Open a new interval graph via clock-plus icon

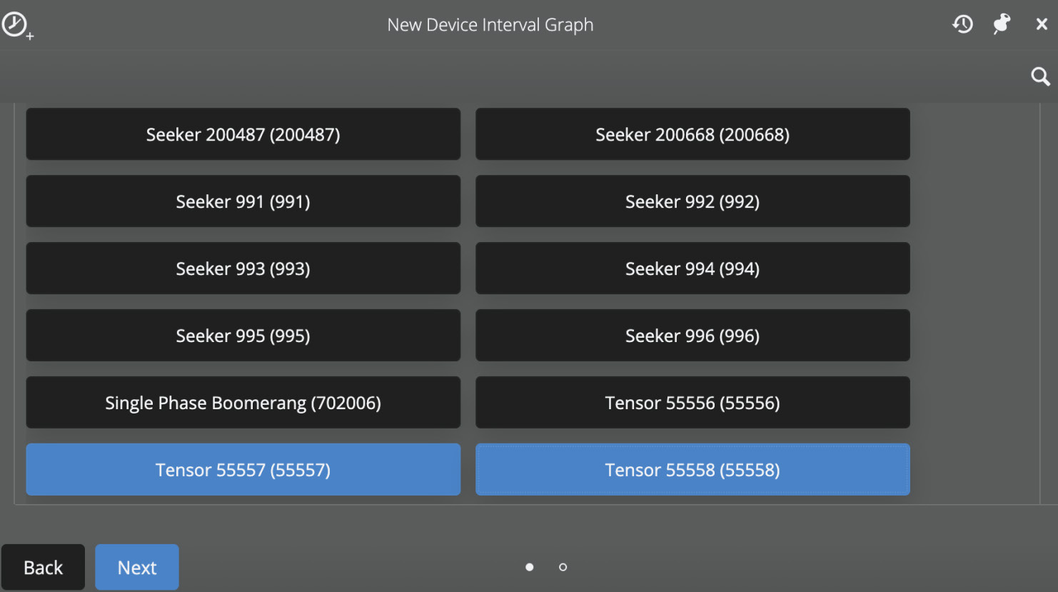(16, 24)
